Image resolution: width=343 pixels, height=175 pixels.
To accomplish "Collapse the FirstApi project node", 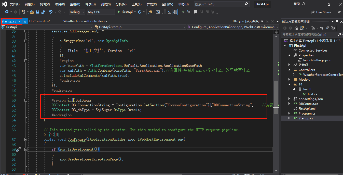I will [x=285, y=46].
